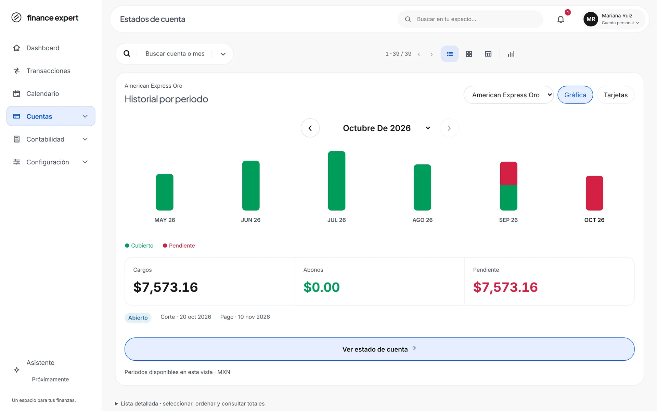
Task: Navigate to Calendario in sidebar
Action: tap(51, 94)
